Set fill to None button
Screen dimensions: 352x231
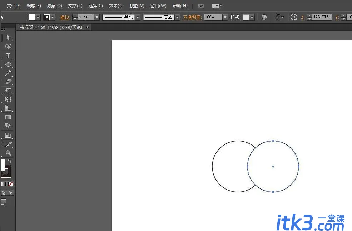(11, 184)
